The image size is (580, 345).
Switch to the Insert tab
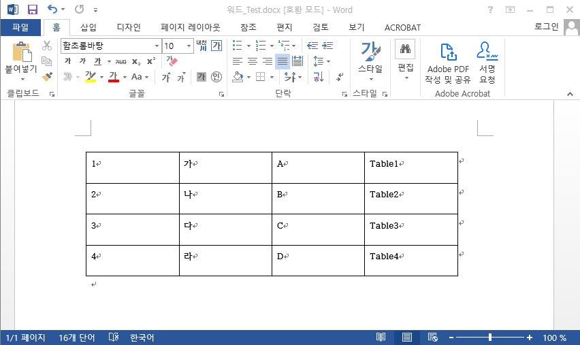(88, 27)
